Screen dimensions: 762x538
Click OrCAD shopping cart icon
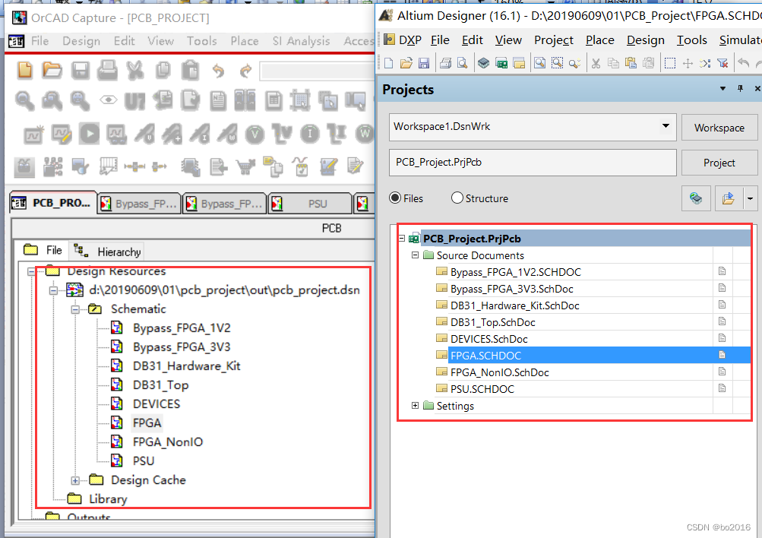pyautogui.click(x=246, y=166)
